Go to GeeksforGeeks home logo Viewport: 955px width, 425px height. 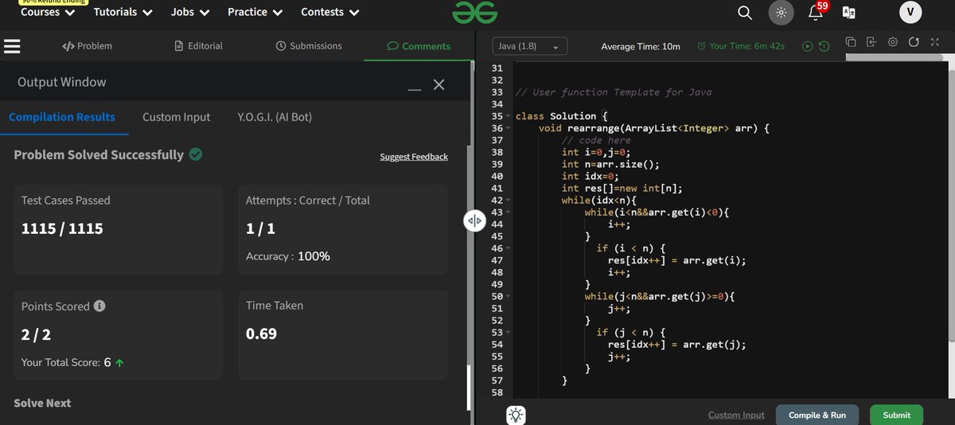coord(474,13)
